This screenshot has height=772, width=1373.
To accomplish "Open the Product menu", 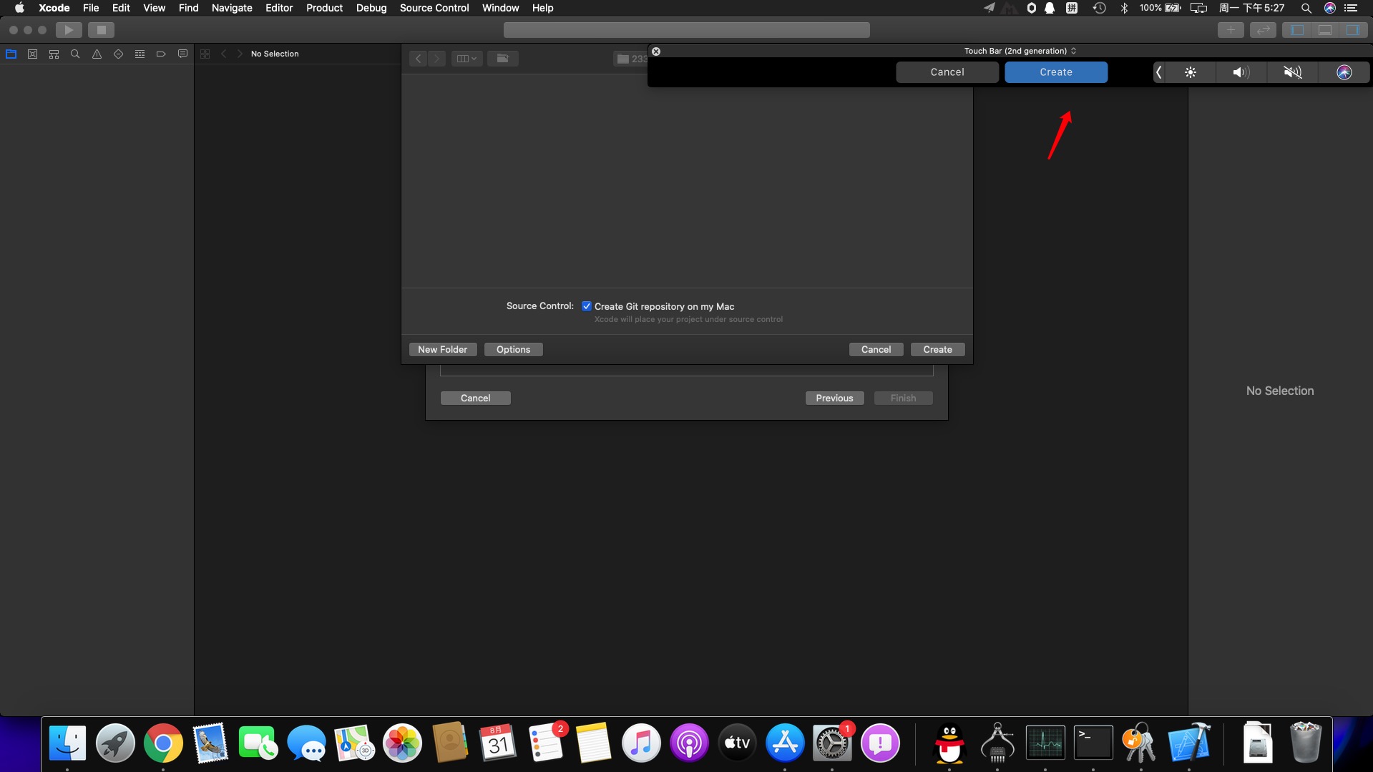I will pyautogui.click(x=324, y=8).
